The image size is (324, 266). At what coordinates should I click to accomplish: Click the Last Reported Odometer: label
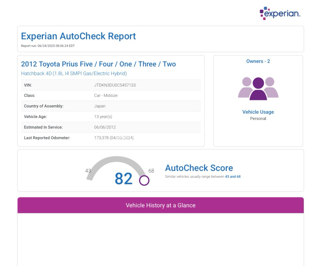[x=47, y=138]
